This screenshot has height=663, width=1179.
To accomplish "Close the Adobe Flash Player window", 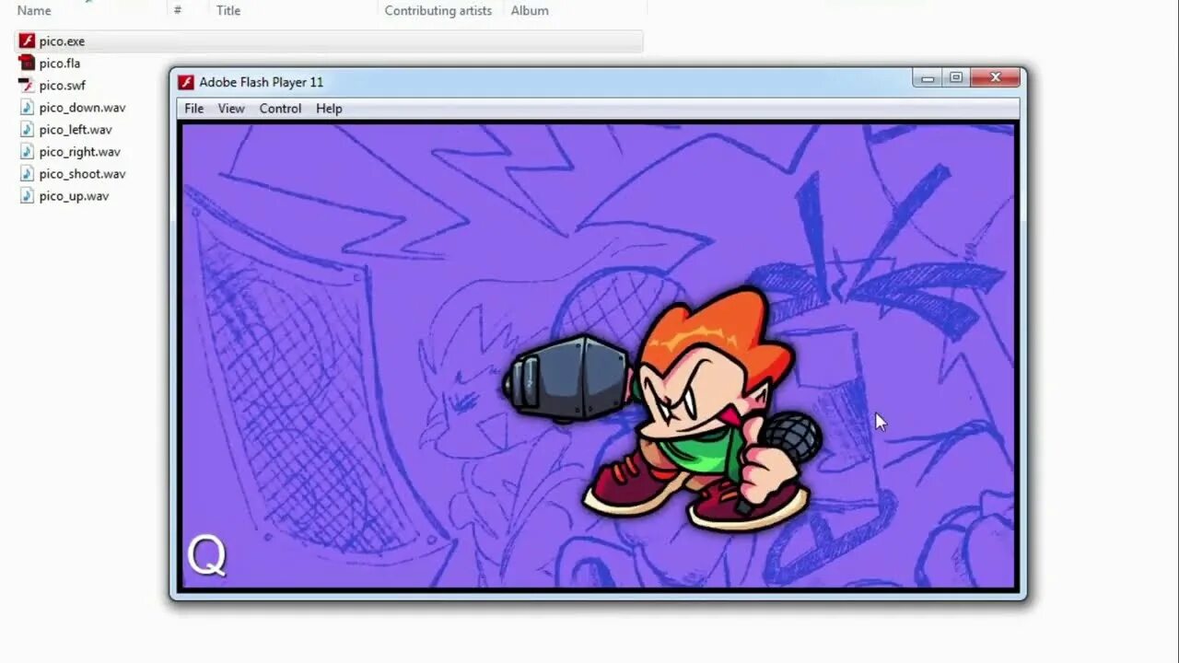I will click(x=995, y=78).
